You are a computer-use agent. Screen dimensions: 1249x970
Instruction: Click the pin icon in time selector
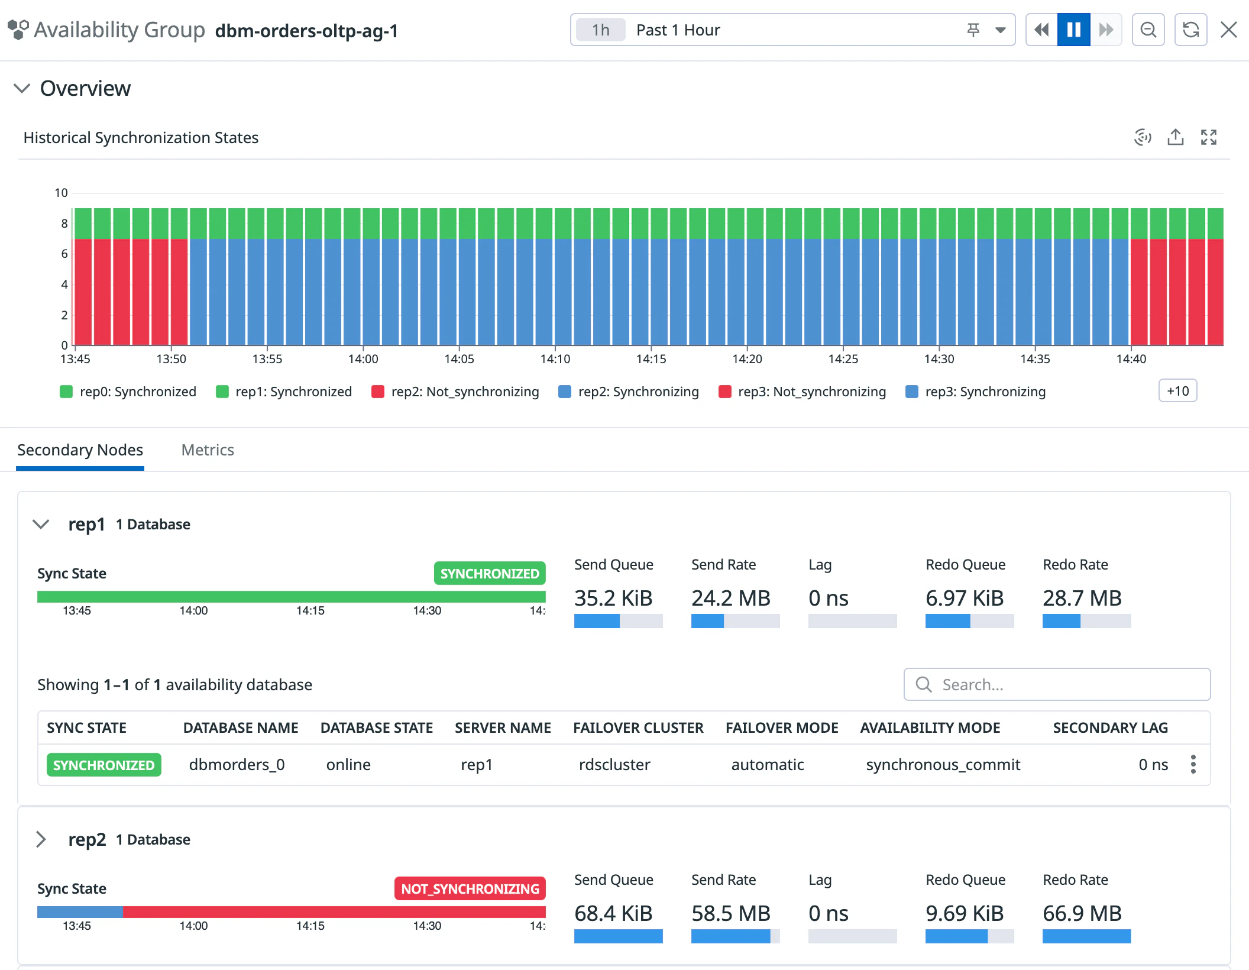(x=973, y=30)
